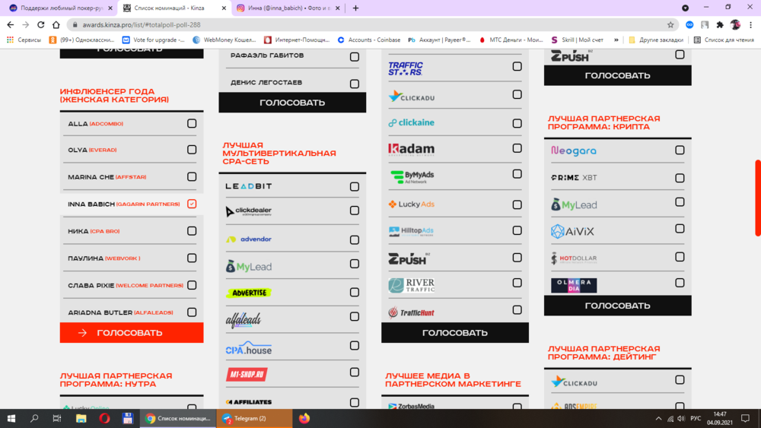Select the M1-SHOP.RU logo
Screen dimensions: 761x428
247,374
